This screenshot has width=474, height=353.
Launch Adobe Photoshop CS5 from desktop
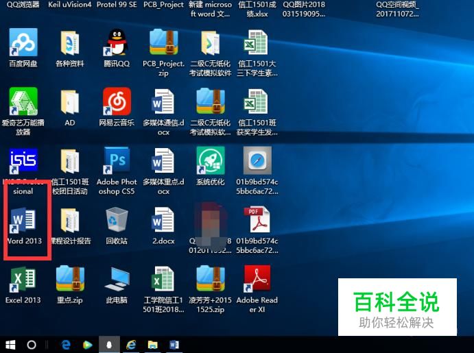(117, 162)
